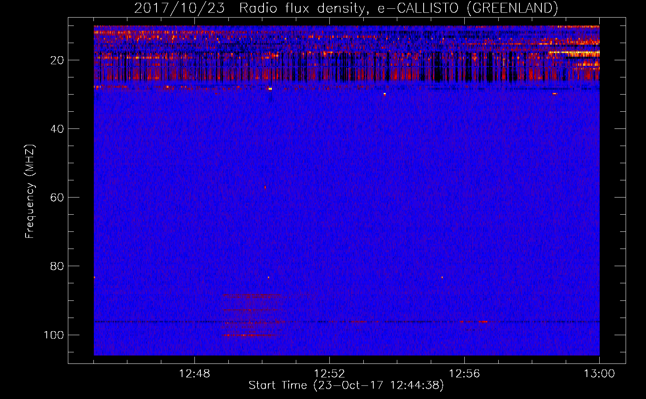
Task: Click the yellow spot near 28 MHz
Action: coord(270,89)
